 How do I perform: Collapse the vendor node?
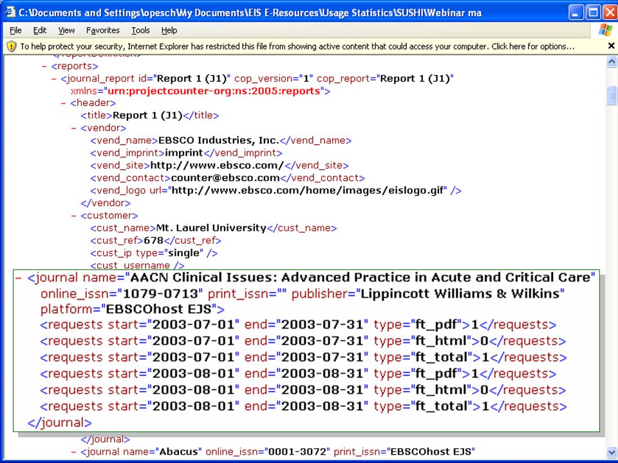pyautogui.click(x=73, y=128)
